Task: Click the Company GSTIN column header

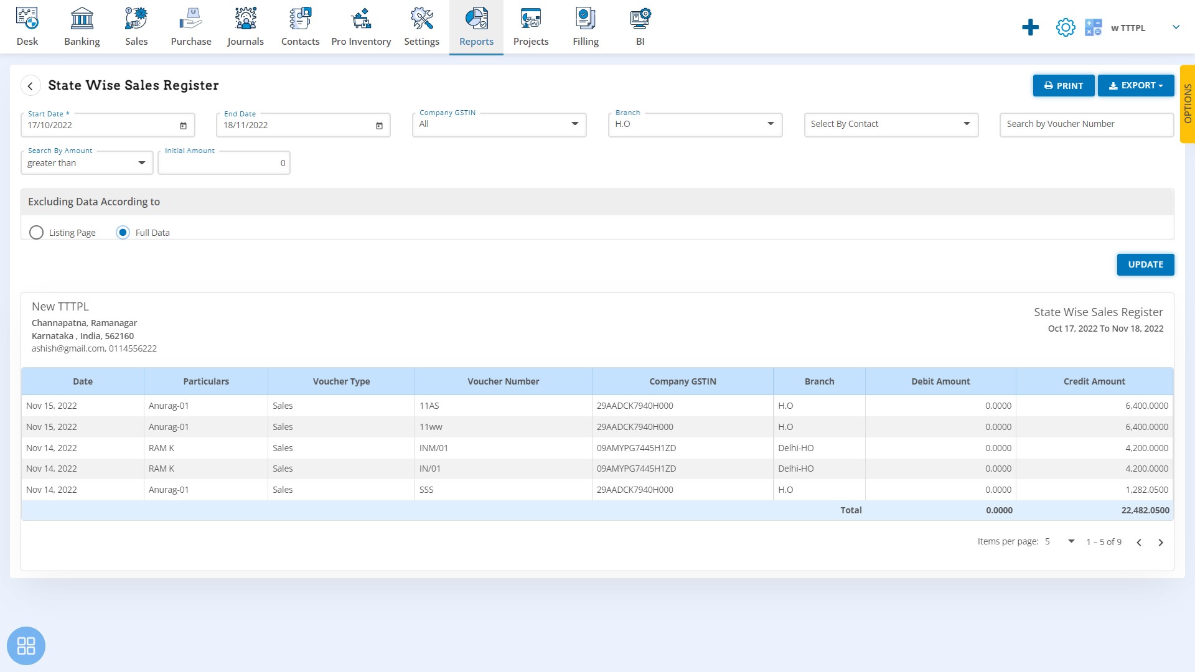Action: 683,381
